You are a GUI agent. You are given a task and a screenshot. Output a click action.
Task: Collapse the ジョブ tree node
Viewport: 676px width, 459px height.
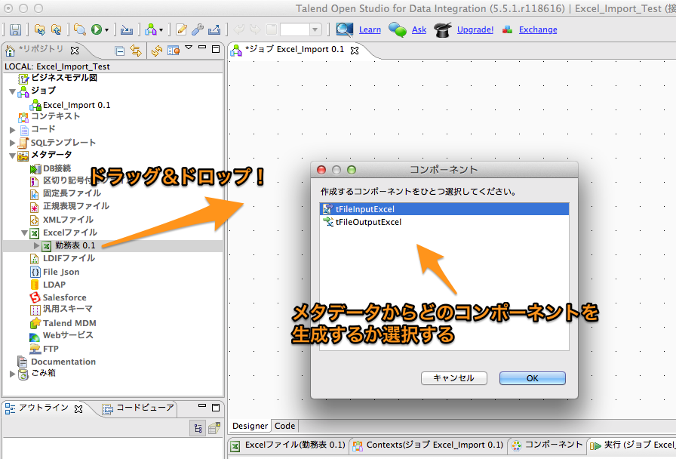tap(13, 91)
